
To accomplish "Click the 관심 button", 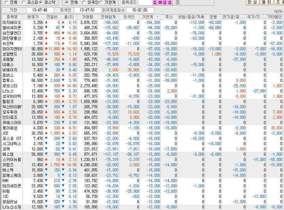I will (252, 2).
